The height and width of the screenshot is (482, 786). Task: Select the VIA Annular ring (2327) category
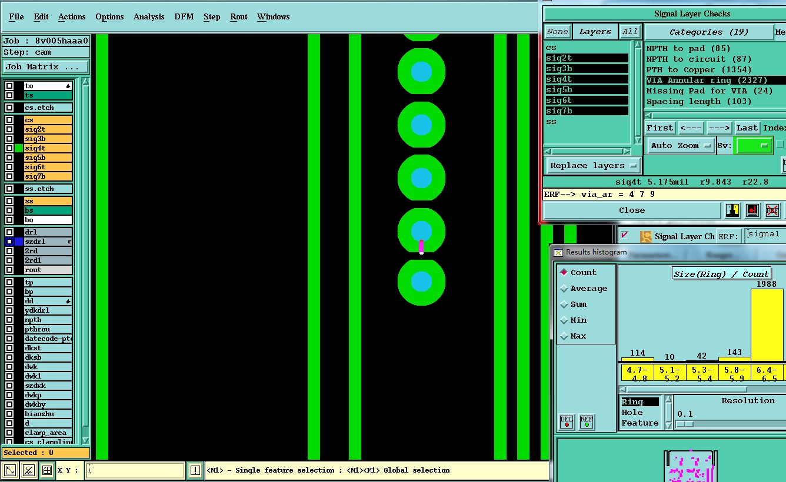point(715,80)
